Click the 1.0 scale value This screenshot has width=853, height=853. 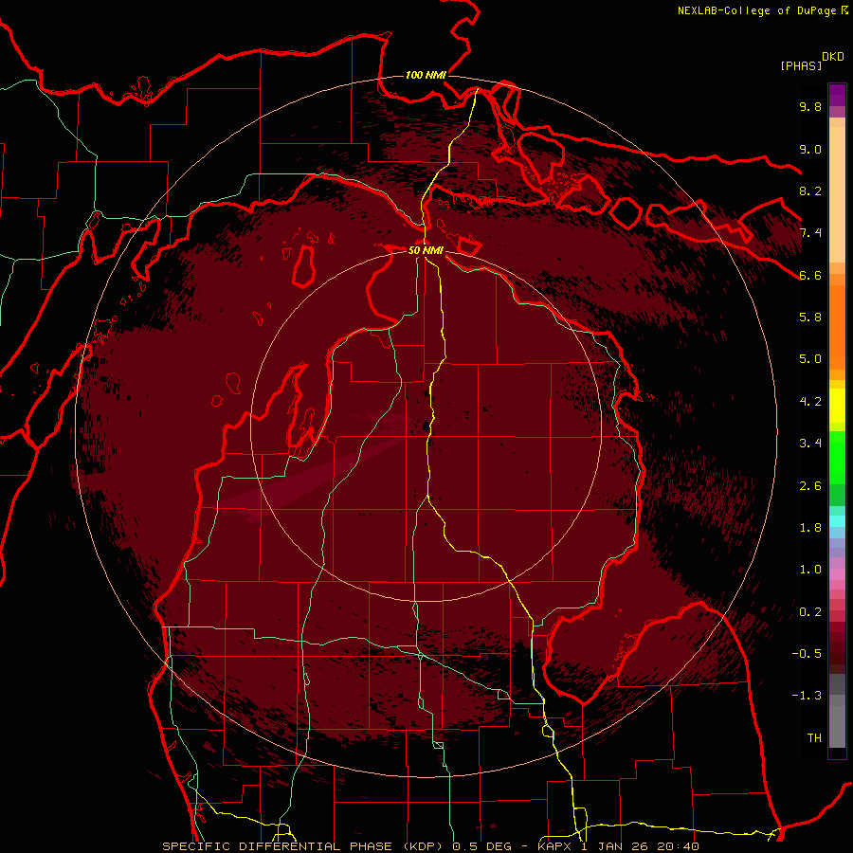pos(810,570)
